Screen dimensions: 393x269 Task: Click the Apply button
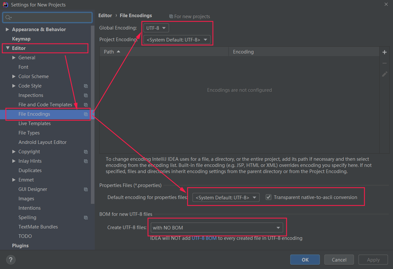(x=373, y=260)
